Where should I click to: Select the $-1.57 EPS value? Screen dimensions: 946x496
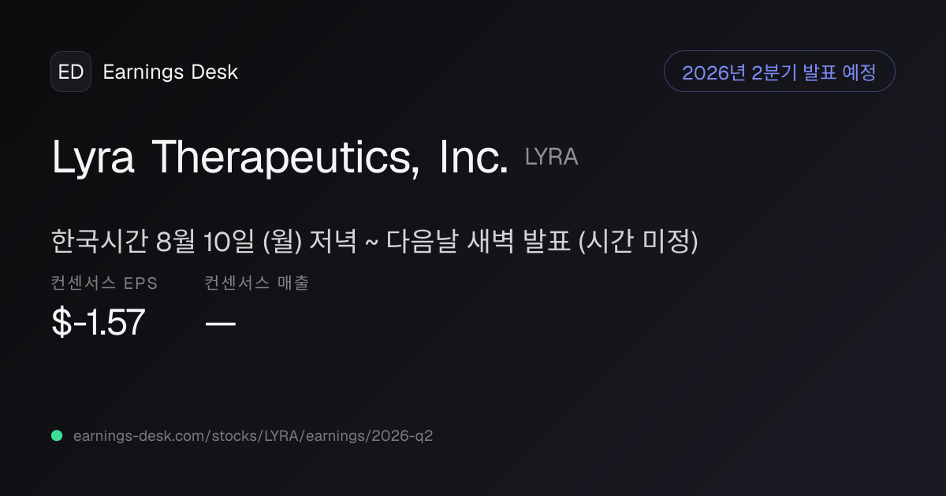(x=99, y=323)
